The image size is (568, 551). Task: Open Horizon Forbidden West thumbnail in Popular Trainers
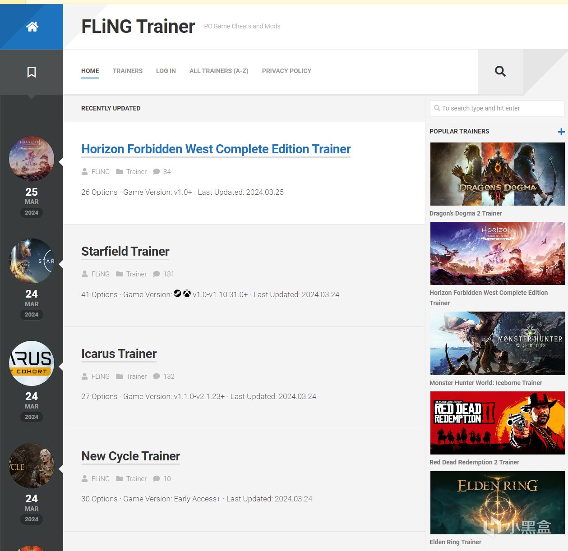pos(497,253)
